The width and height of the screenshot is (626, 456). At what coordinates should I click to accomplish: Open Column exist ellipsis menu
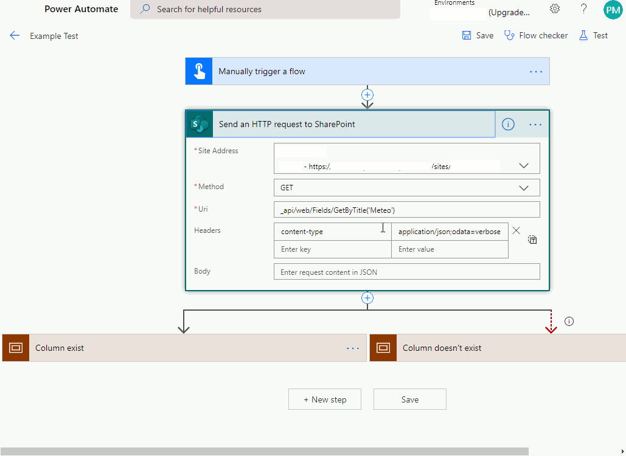pos(353,348)
